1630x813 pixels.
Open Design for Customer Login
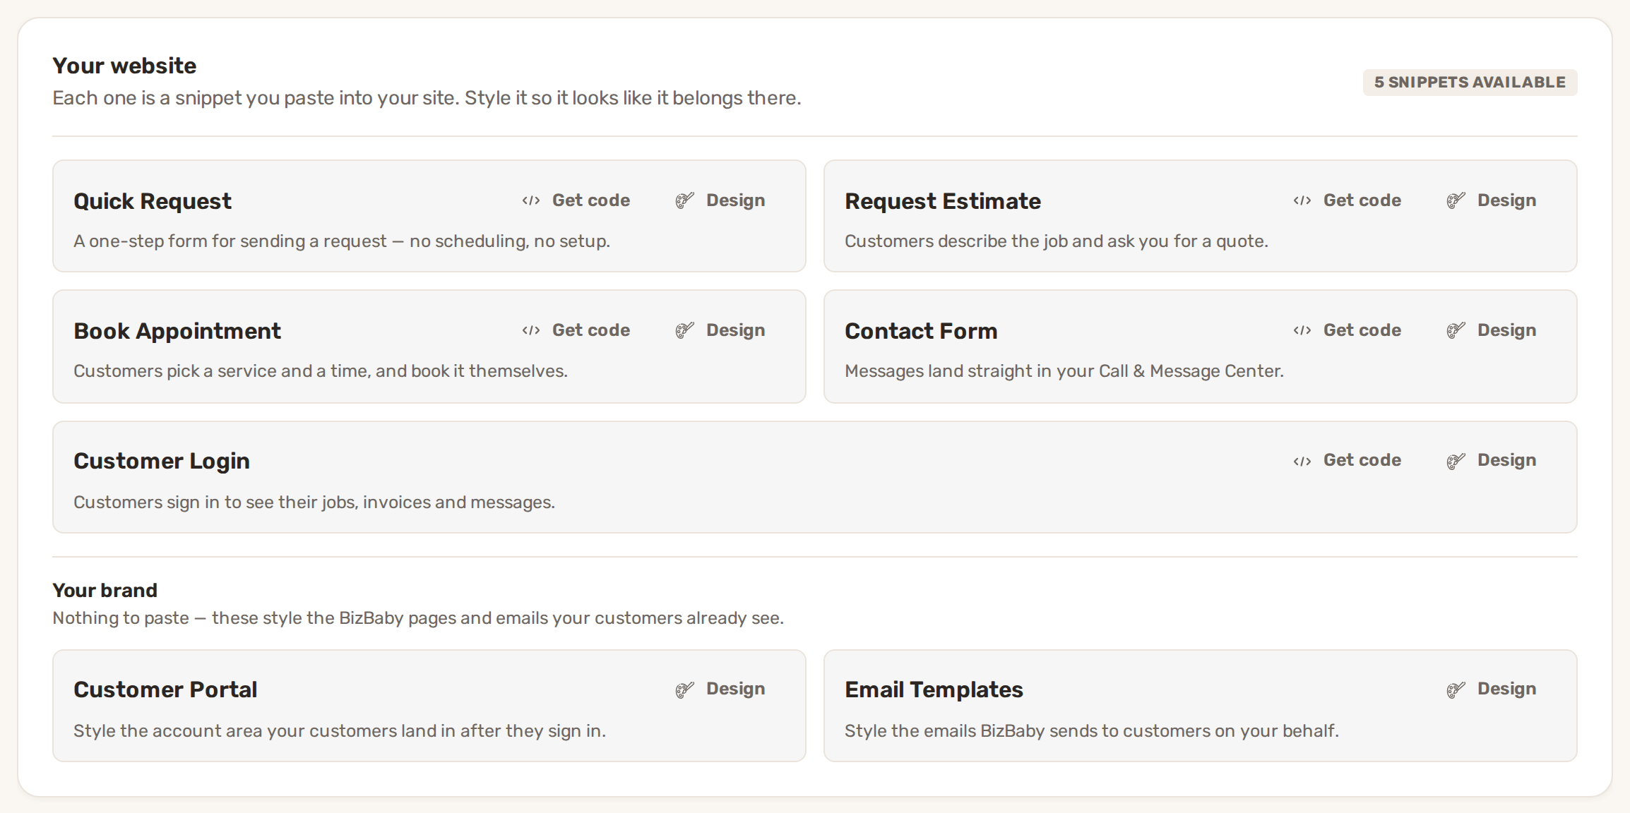click(x=1491, y=460)
